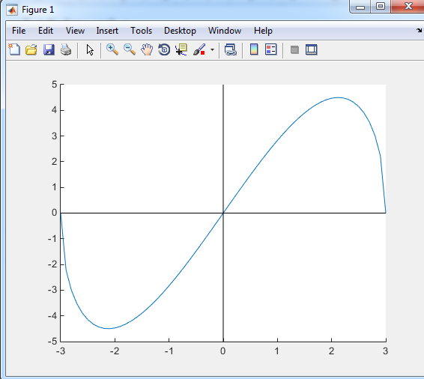Insert a colorbar from the toolbar

coord(254,49)
